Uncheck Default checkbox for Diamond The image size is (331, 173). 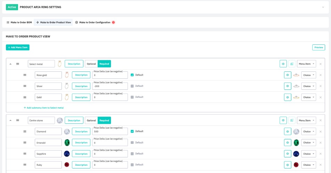[132, 131]
